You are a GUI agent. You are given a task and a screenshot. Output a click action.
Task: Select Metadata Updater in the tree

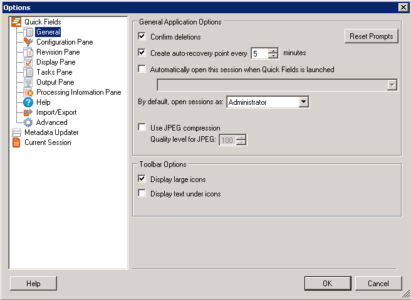coord(51,132)
